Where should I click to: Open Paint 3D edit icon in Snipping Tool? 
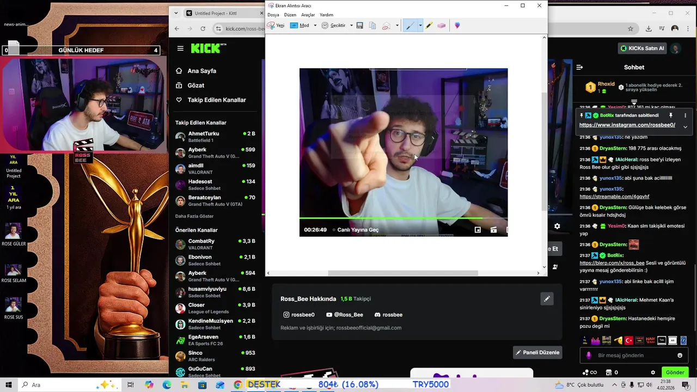click(457, 26)
